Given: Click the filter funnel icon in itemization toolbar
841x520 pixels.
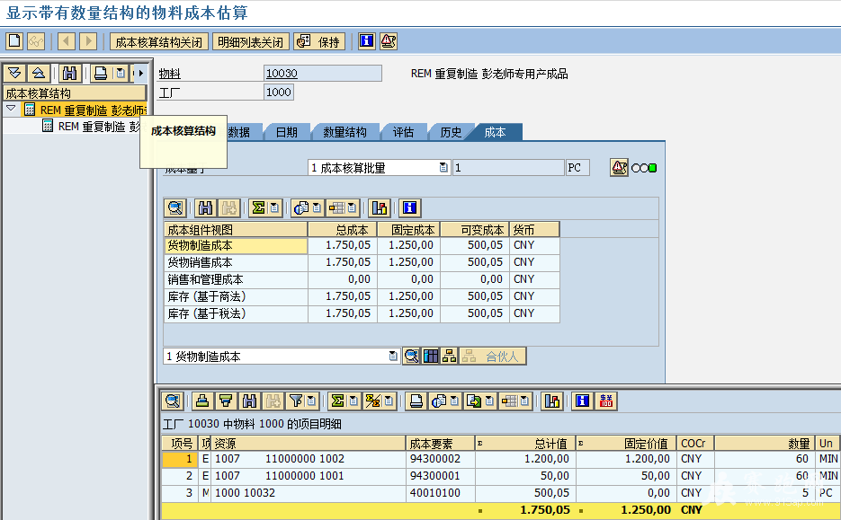Looking at the screenshot, I should (296, 401).
